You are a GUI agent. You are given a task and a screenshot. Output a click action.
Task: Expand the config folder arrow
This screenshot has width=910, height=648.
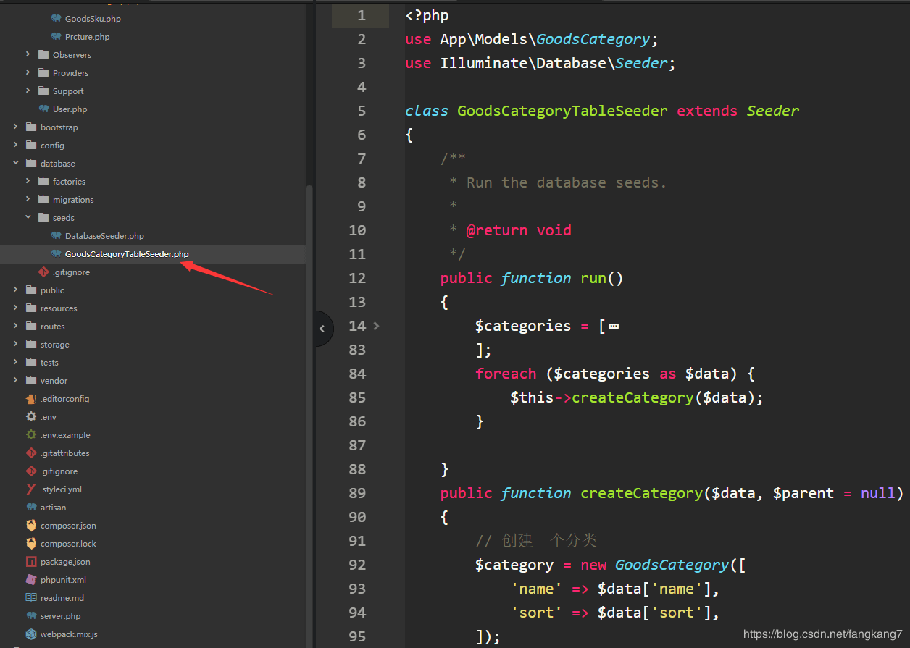(15, 146)
